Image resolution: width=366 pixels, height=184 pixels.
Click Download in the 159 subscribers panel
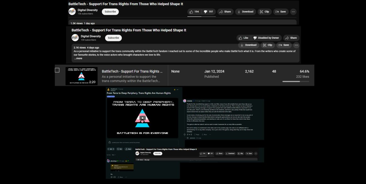coord(249,45)
